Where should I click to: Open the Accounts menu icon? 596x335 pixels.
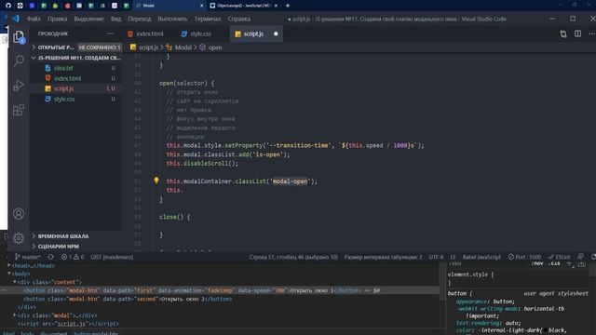[19, 214]
